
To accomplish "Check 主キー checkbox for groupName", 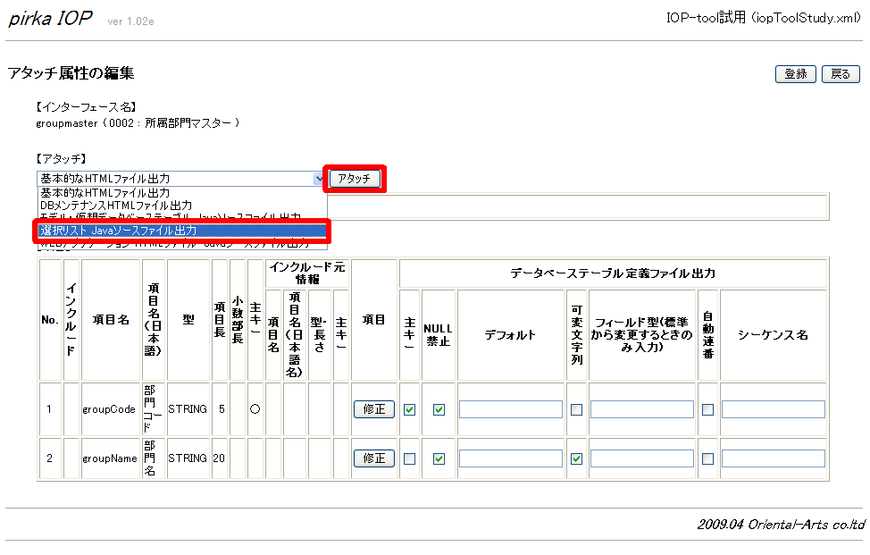I will click(410, 458).
